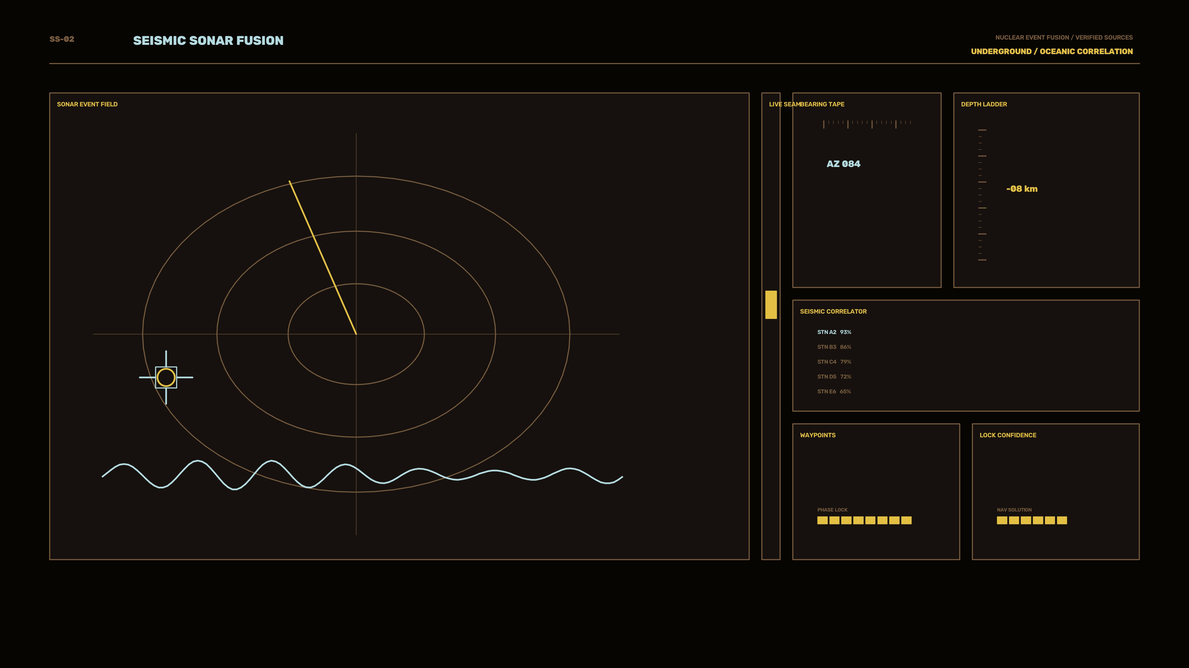Click the Depth Ladder panel title
Image resolution: width=1189 pixels, height=668 pixels.
(x=984, y=104)
